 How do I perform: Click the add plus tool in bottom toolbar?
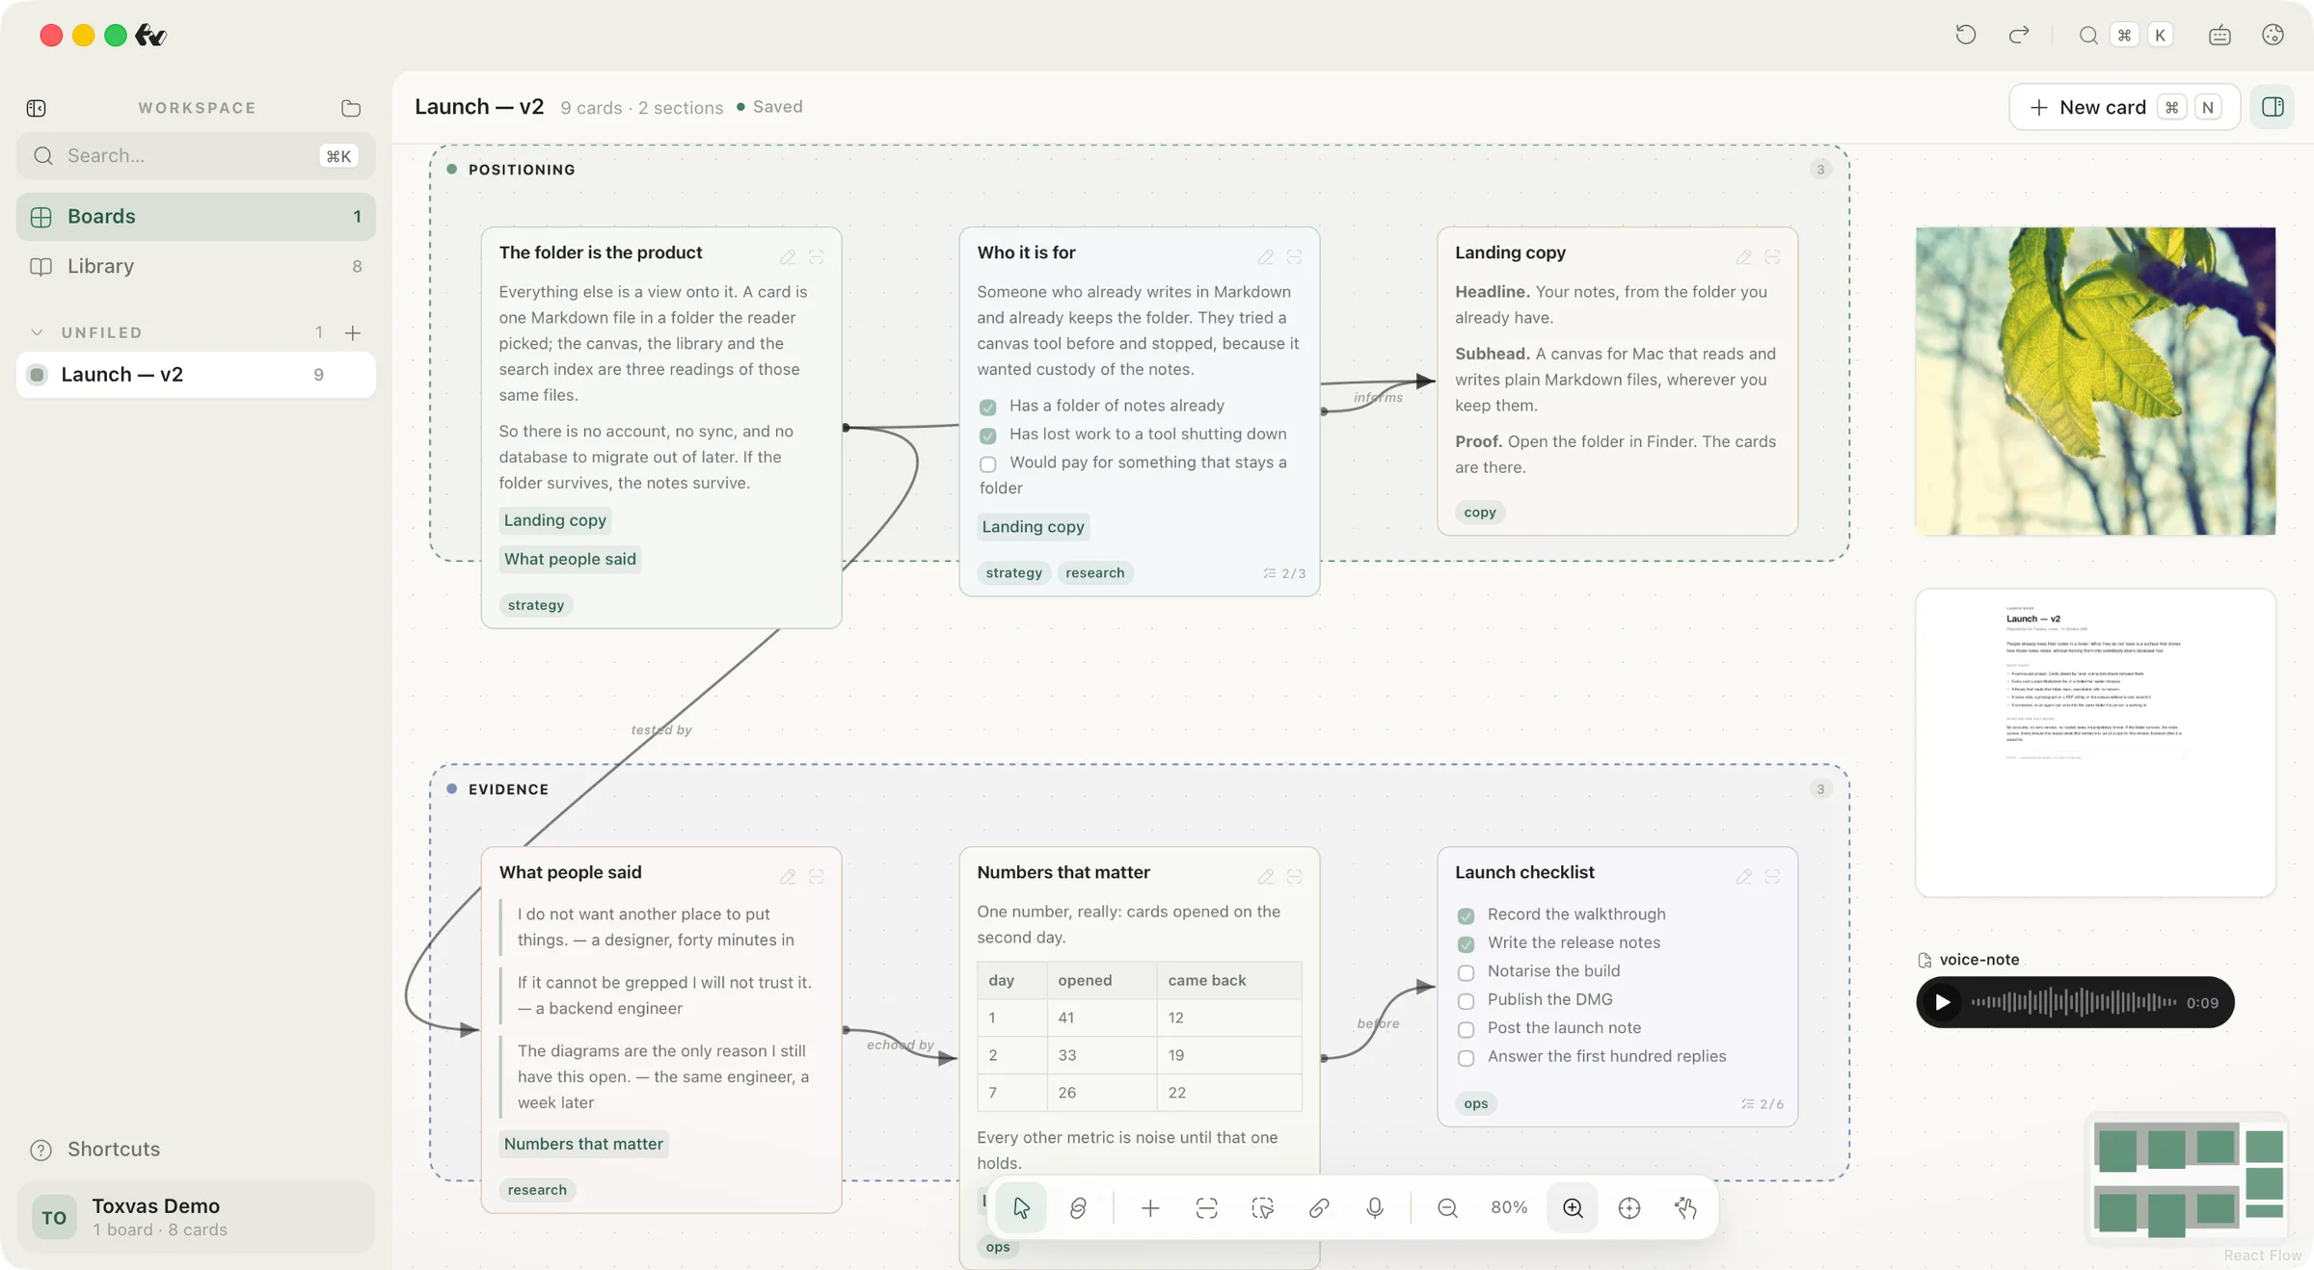point(1149,1207)
